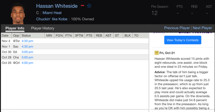Click the Advice paragraph label

(160, 72)
